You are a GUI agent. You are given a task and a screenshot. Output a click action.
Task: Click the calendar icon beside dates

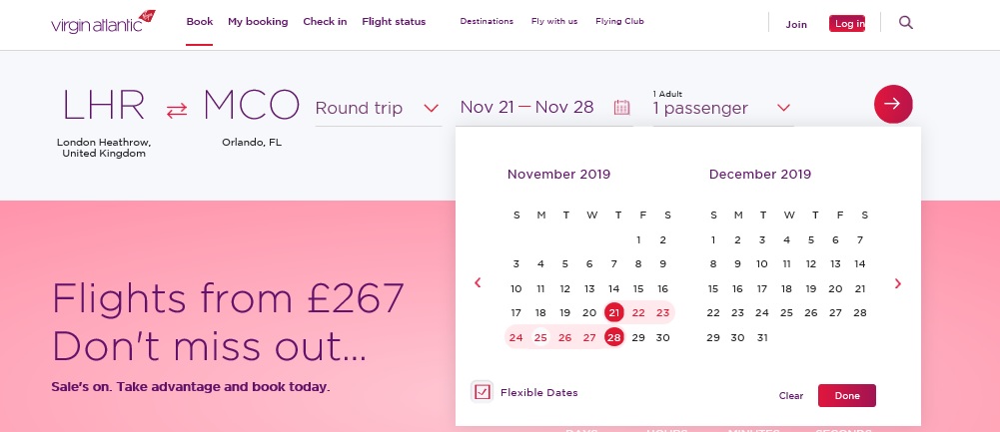point(621,107)
